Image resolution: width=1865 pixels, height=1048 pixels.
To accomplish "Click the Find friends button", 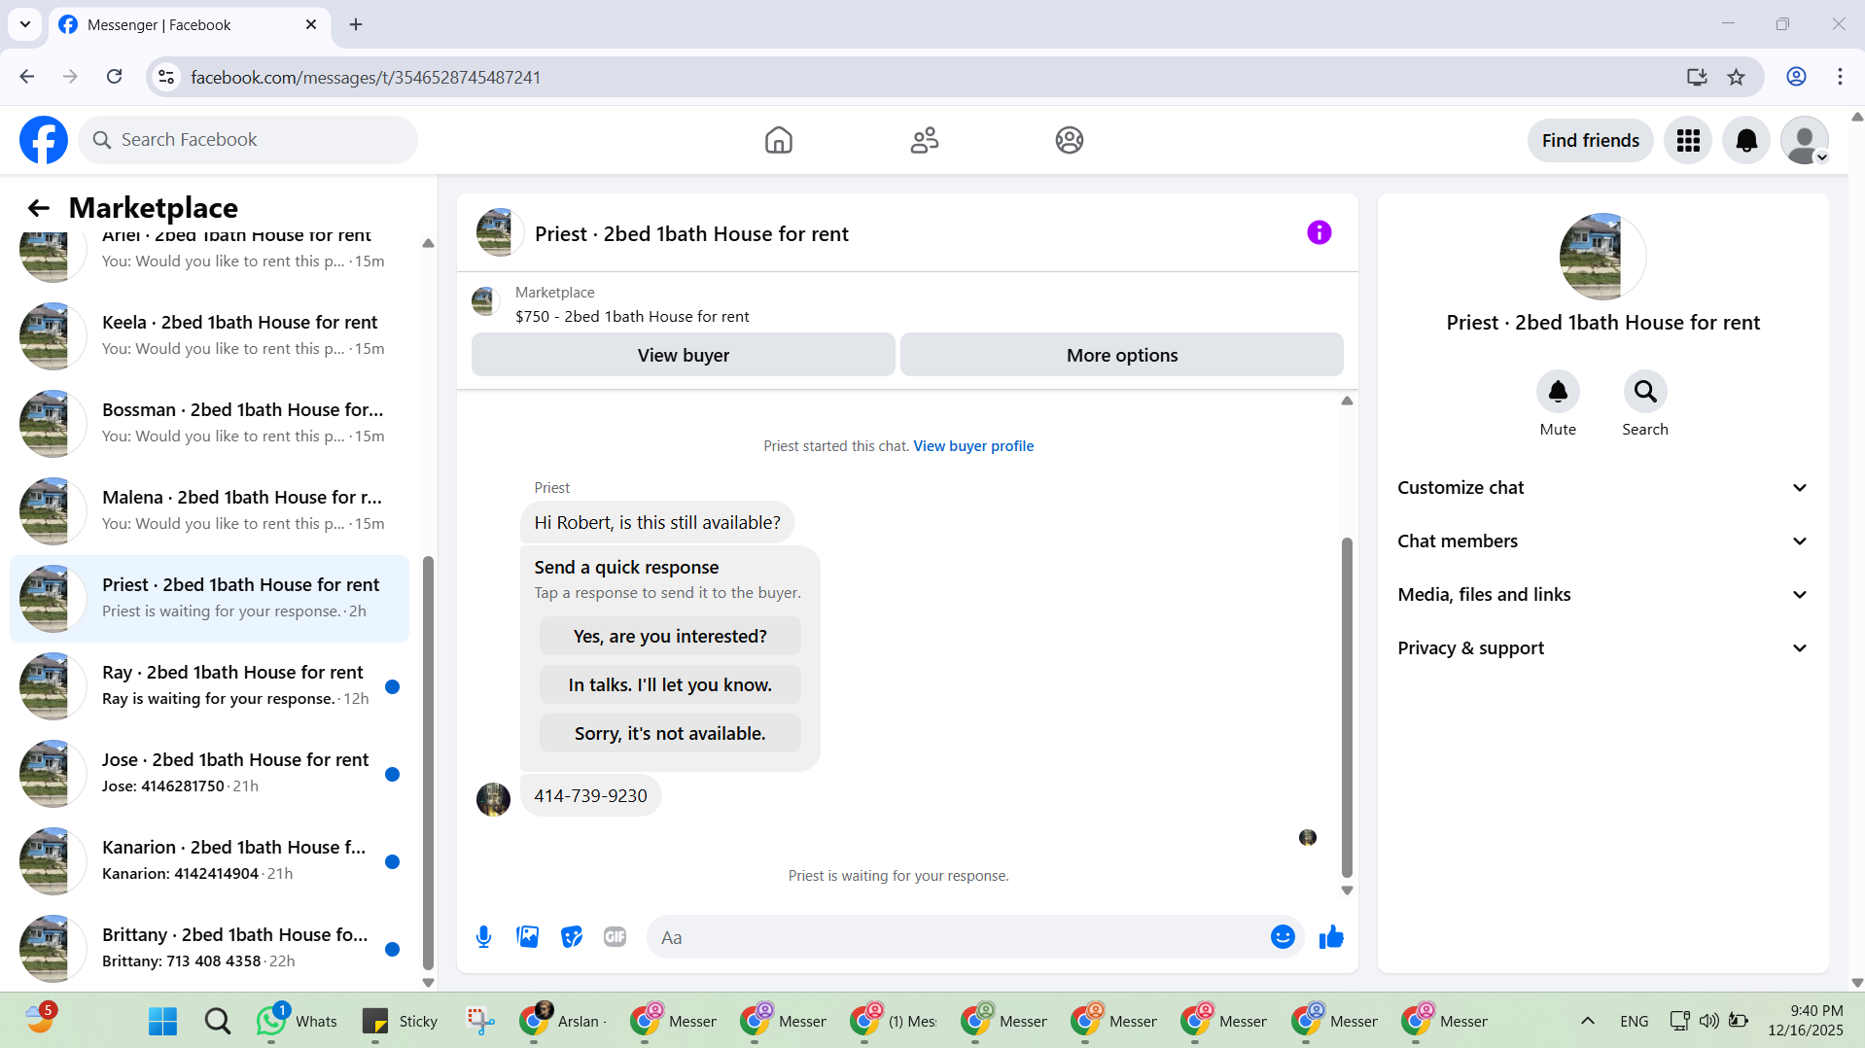I will click(1590, 140).
